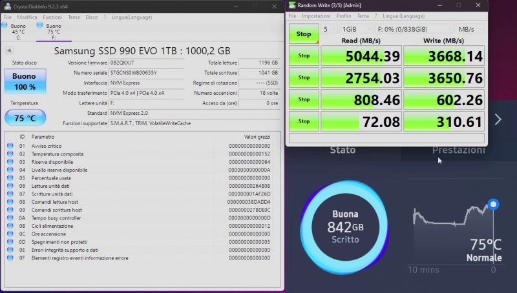
Task: Click the 310.61 write speed result
Action: point(444,121)
